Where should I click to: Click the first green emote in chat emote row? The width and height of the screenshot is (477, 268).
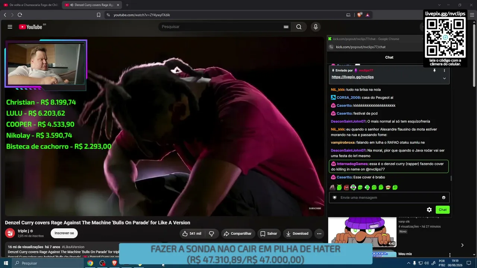(x=339, y=187)
